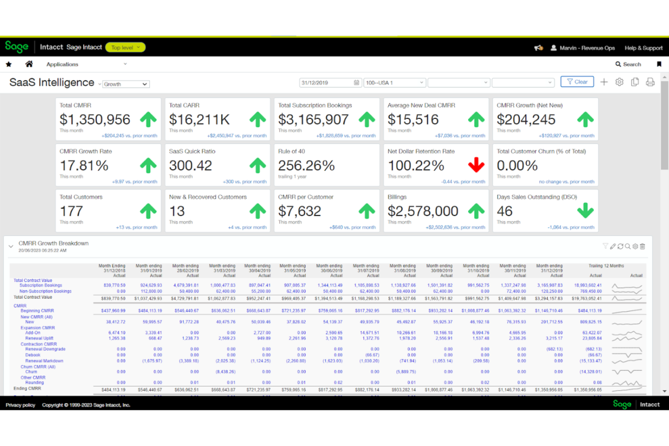The width and height of the screenshot is (669, 446).
Task: Edit CMRR Growth Breakdown with pencil icon
Action: pyautogui.click(x=613, y=246)
